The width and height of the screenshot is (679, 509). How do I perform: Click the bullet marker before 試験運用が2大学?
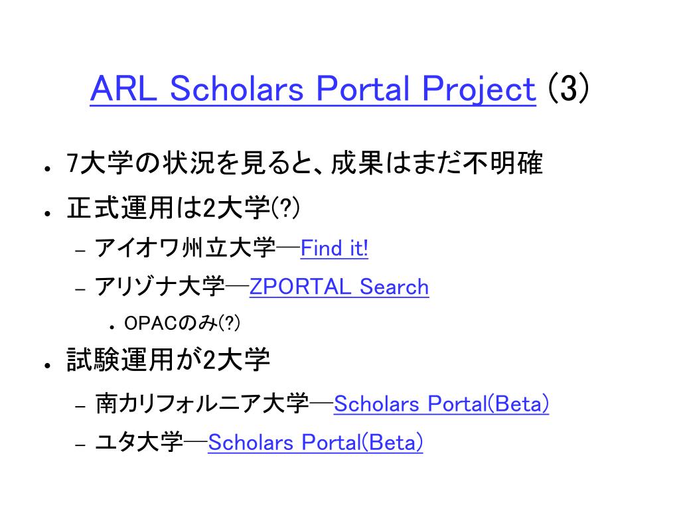(48, 365)
